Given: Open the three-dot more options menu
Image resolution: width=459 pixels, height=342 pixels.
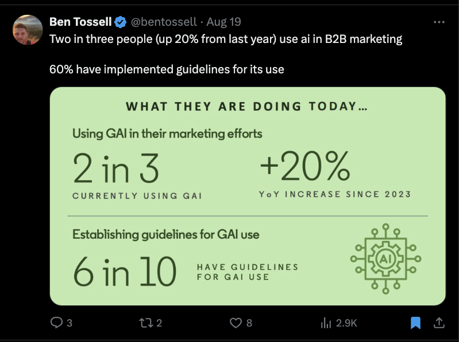Looking at the screenshot, I should [x=439, y=22].
